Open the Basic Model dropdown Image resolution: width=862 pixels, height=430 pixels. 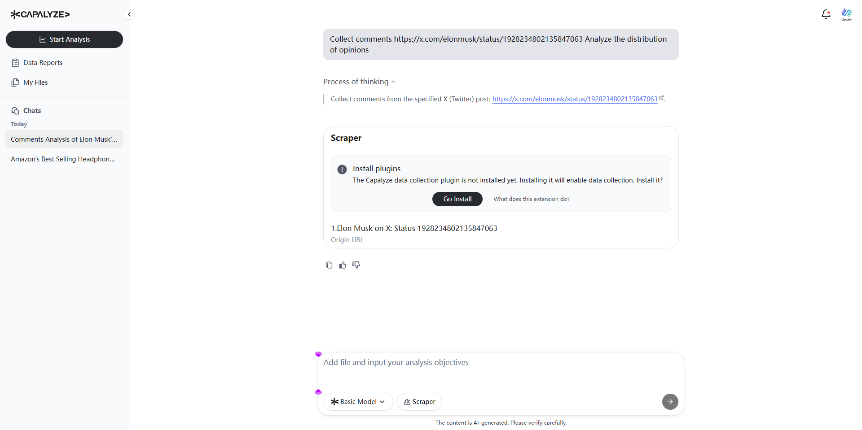[358, 402]
